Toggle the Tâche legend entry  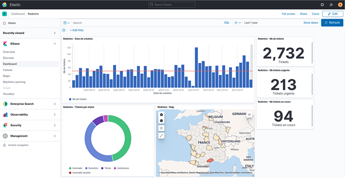(106, 168)
